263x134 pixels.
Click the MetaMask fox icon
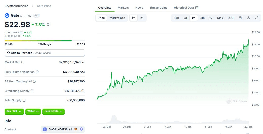(76, 129)
